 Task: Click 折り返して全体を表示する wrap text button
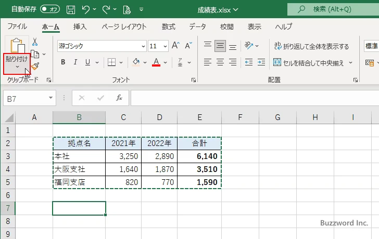point(312,46)
